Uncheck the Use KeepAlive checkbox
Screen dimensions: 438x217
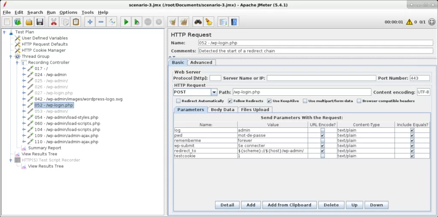pyautogui.click(x=269, y=101)
